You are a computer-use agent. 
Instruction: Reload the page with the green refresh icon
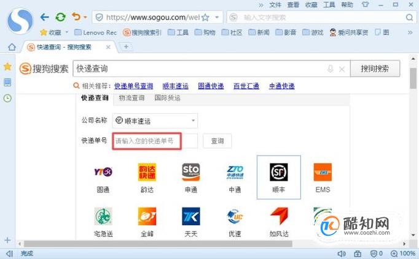(x=60, y=17)
